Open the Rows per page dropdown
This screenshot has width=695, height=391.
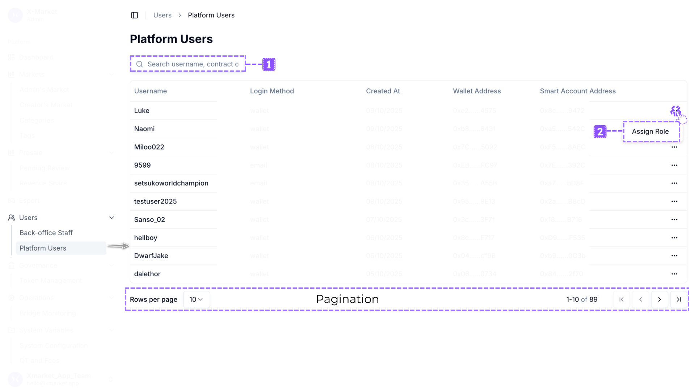tap(197, 299)
